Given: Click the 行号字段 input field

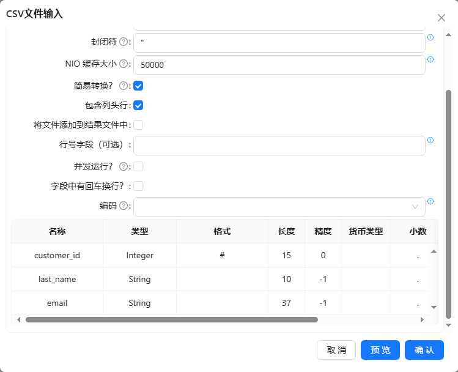Looking at the screenshot, I should click(279, 146).
